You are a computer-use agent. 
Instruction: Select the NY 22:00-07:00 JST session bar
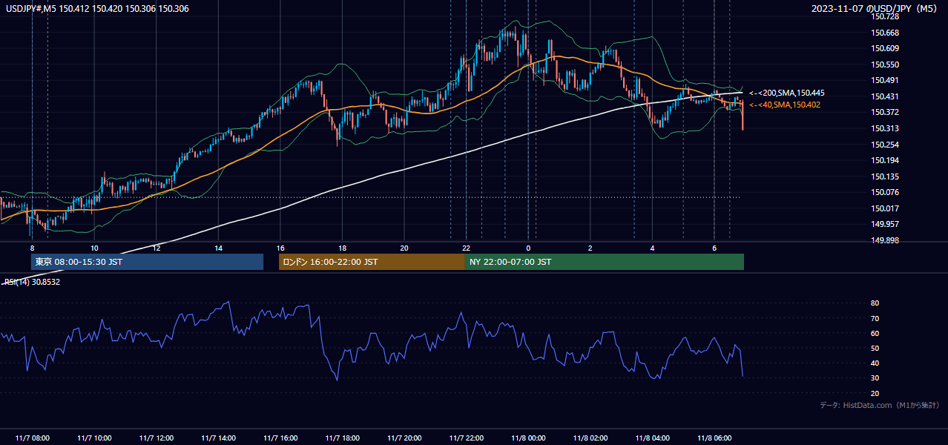pyautogui.click(x=605, y=262)
